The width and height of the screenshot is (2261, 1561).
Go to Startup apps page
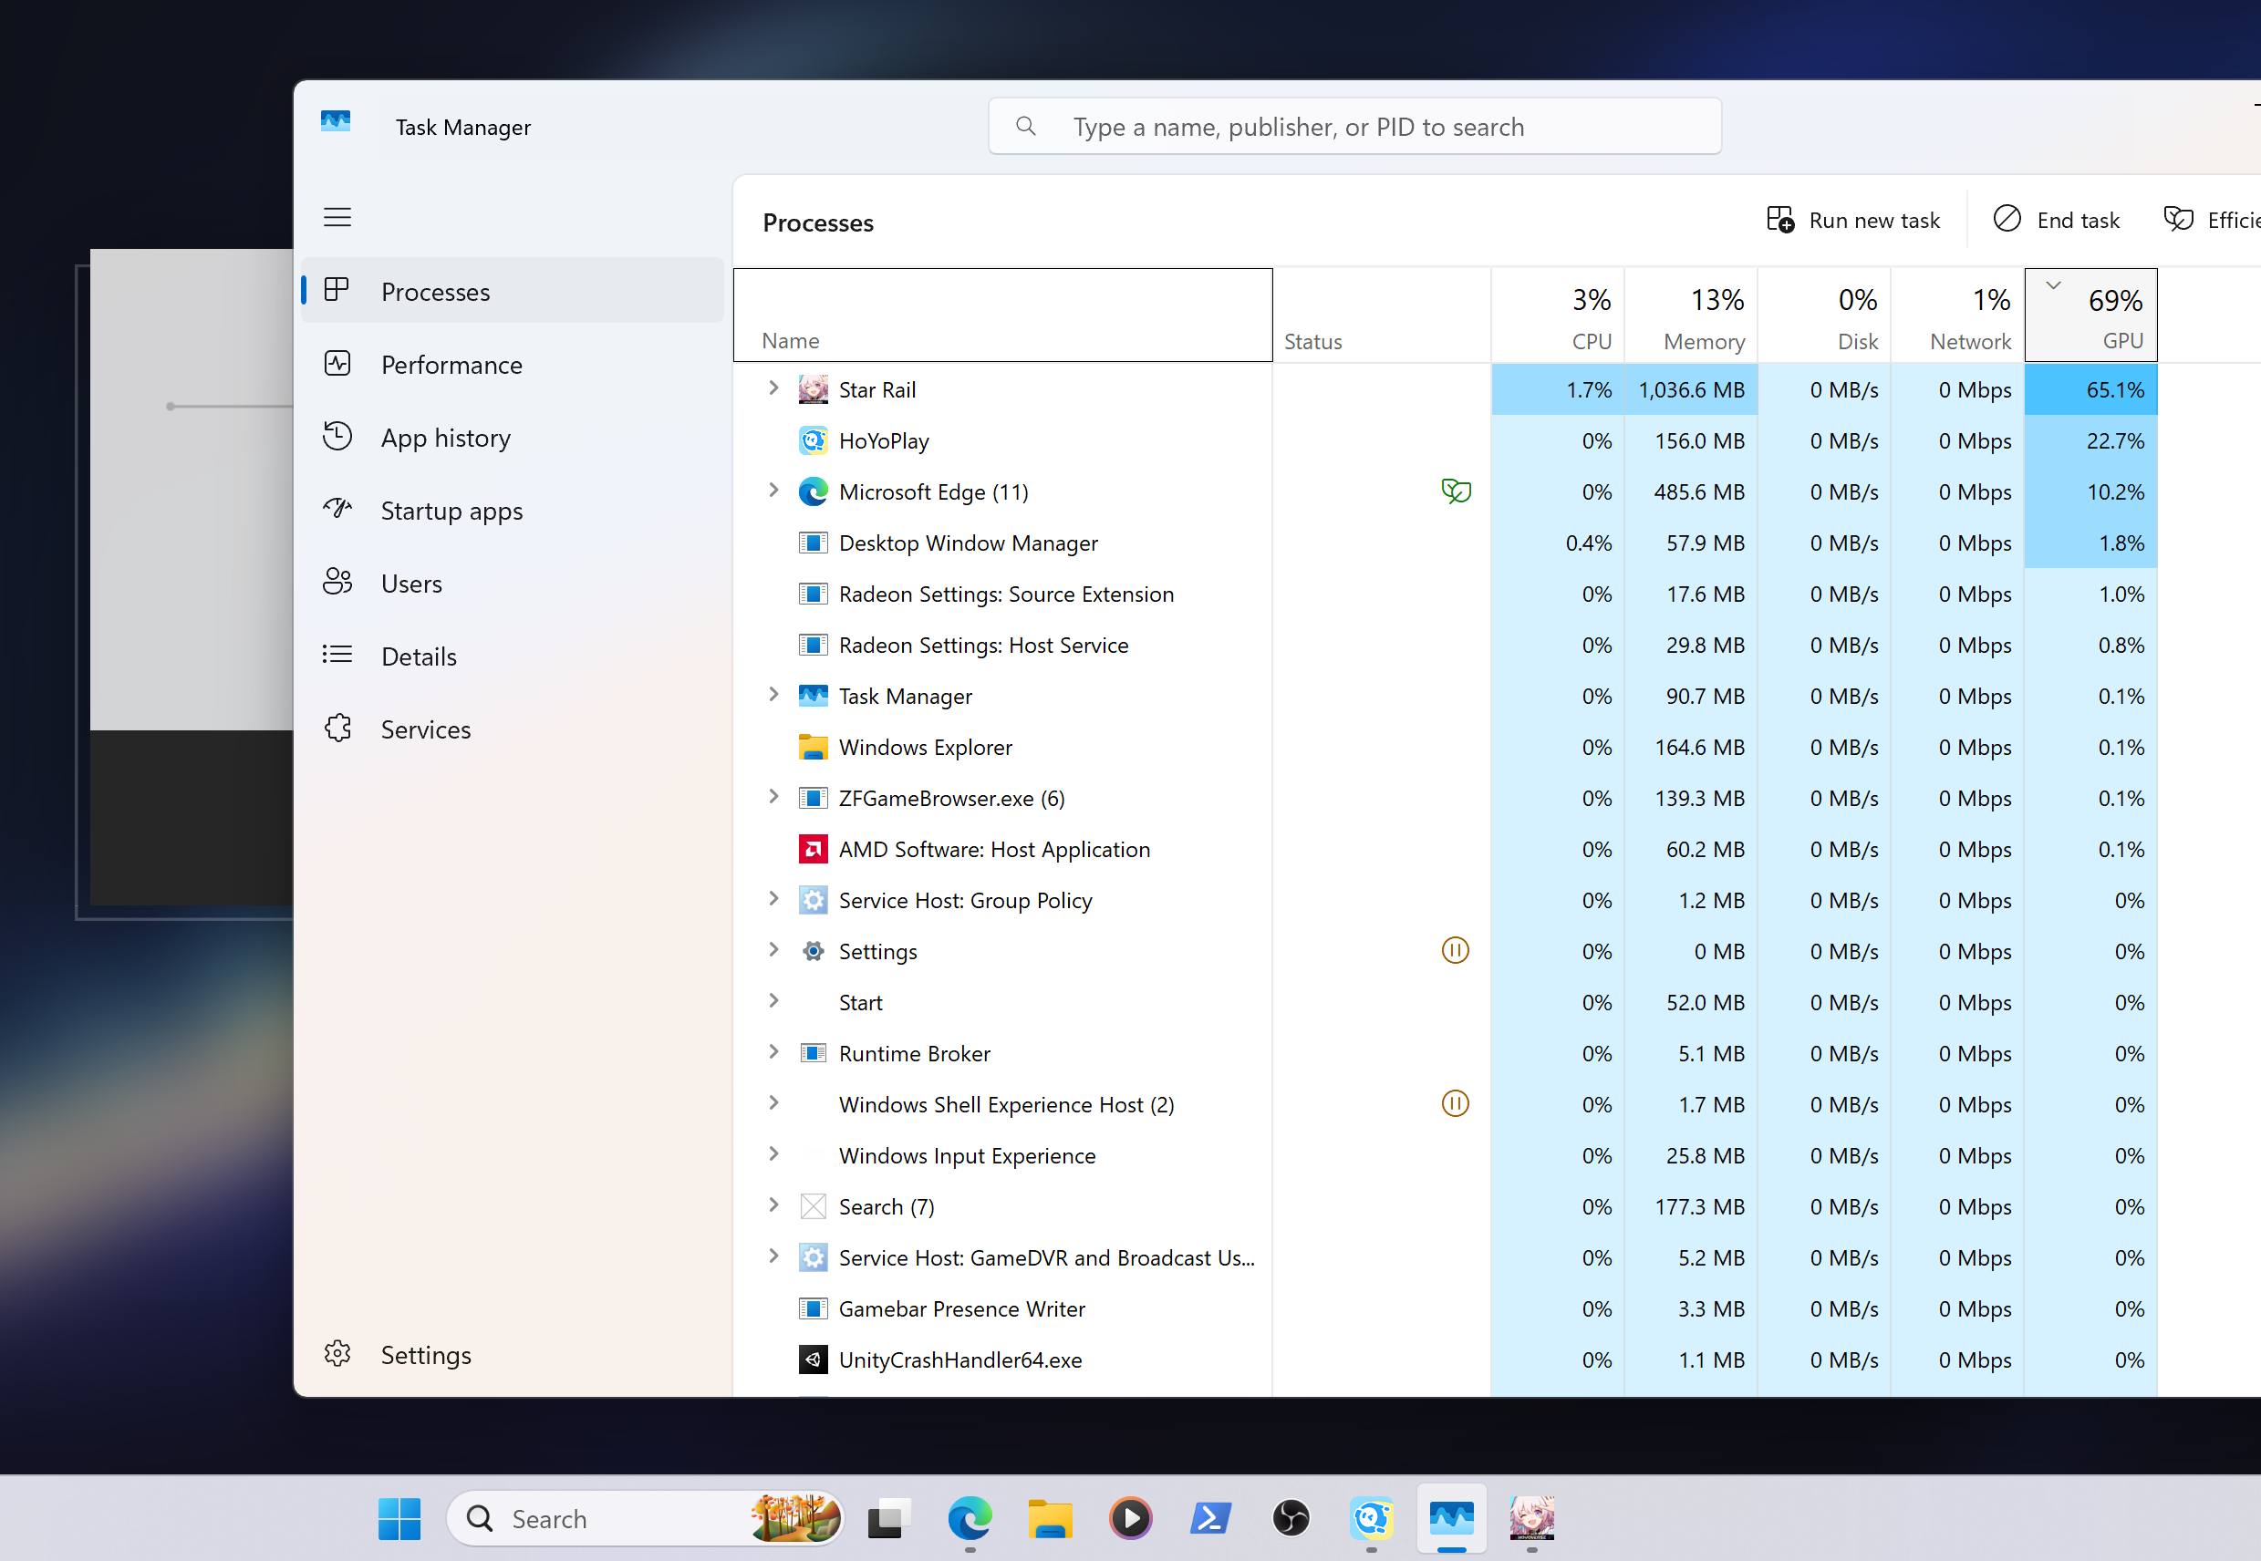pos(451,511)
